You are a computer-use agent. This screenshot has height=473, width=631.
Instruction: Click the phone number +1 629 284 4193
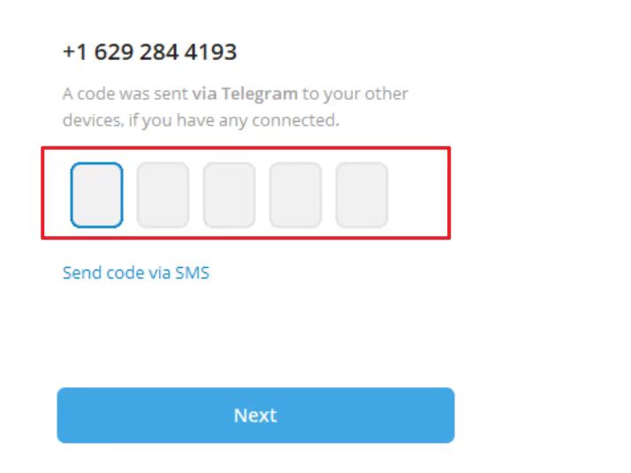[149, 52]
